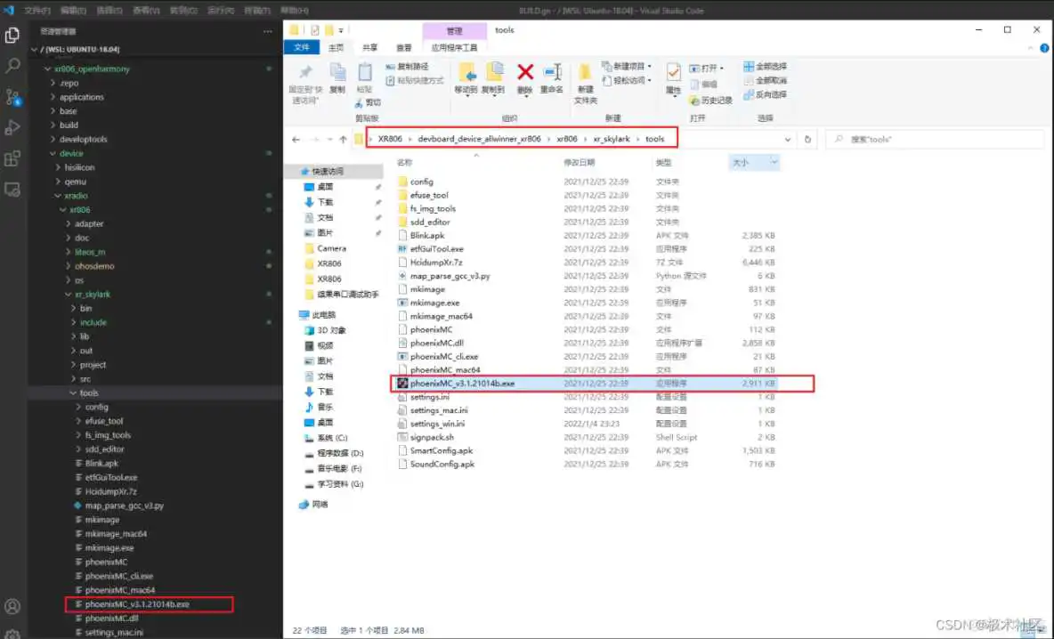The width and height of the screenshot is (1054, 639).
Task: Open the VS Code Search view
Action: (12, 66)
